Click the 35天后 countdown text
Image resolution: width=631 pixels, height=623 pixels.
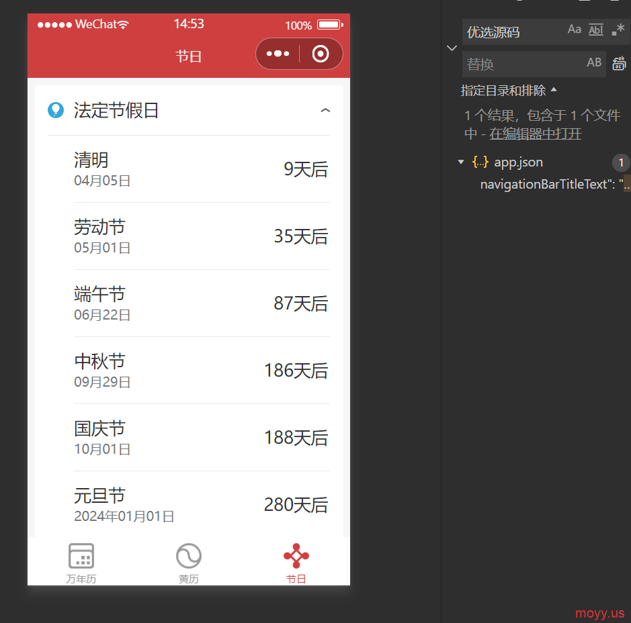coord(301,236)
